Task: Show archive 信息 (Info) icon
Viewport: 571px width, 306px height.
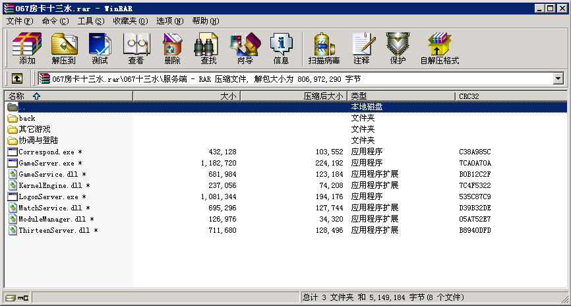Action: (x=281, y=48)
